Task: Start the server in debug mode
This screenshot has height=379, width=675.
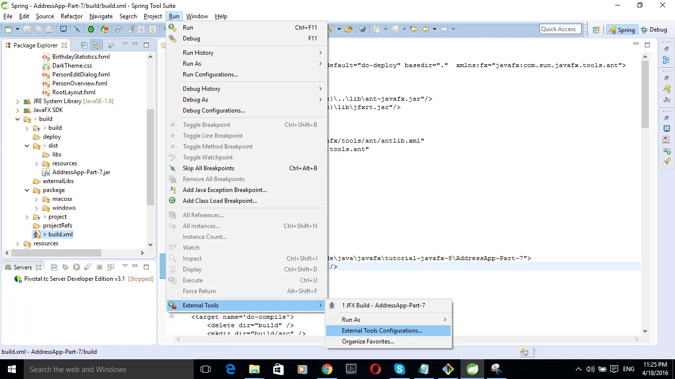Action: pos(65,267)
